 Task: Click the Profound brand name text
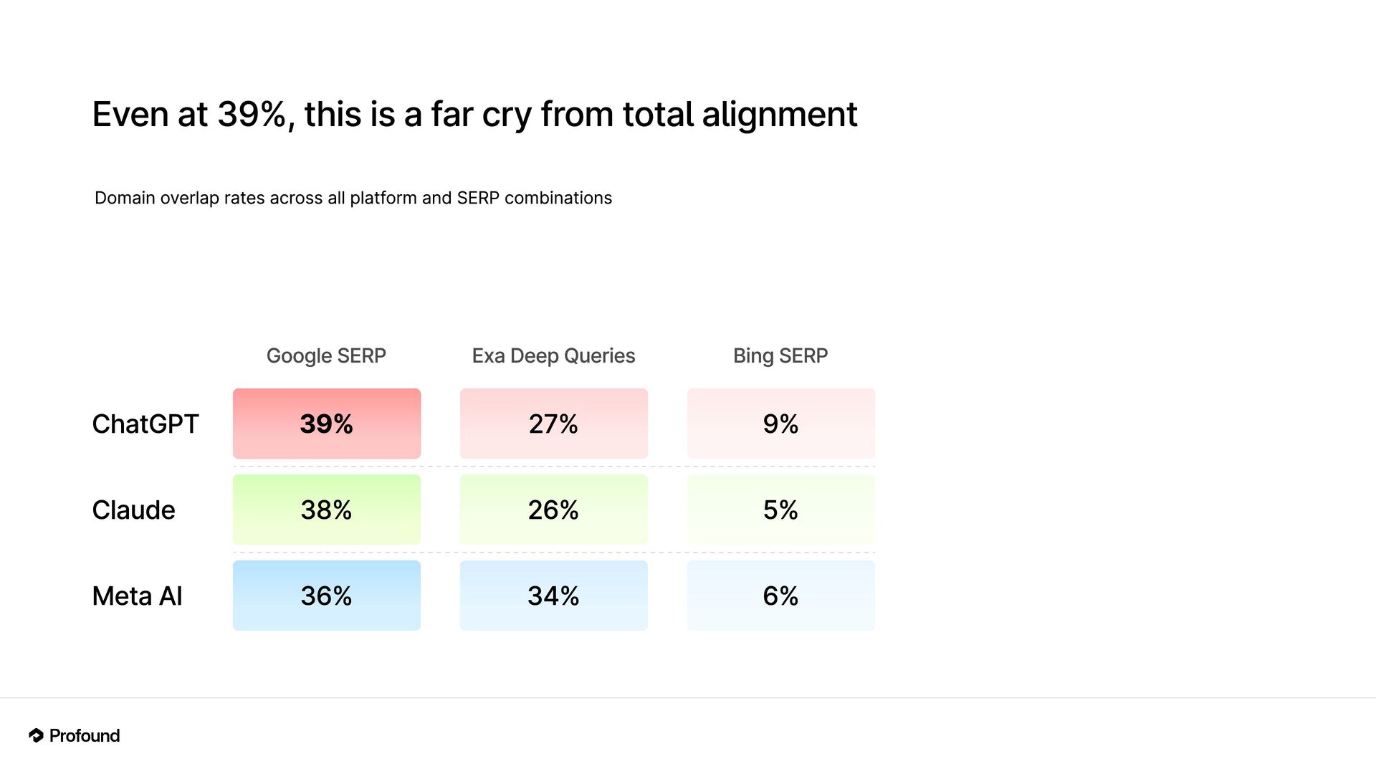85,736
